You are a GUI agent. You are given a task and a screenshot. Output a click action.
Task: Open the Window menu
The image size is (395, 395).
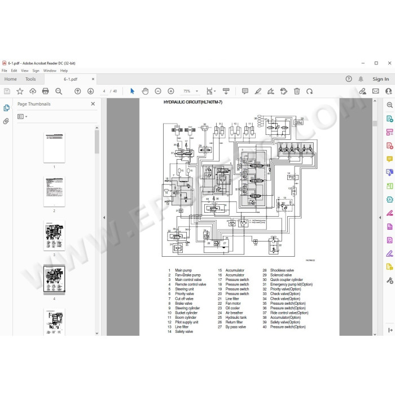(x=50, y=71)
